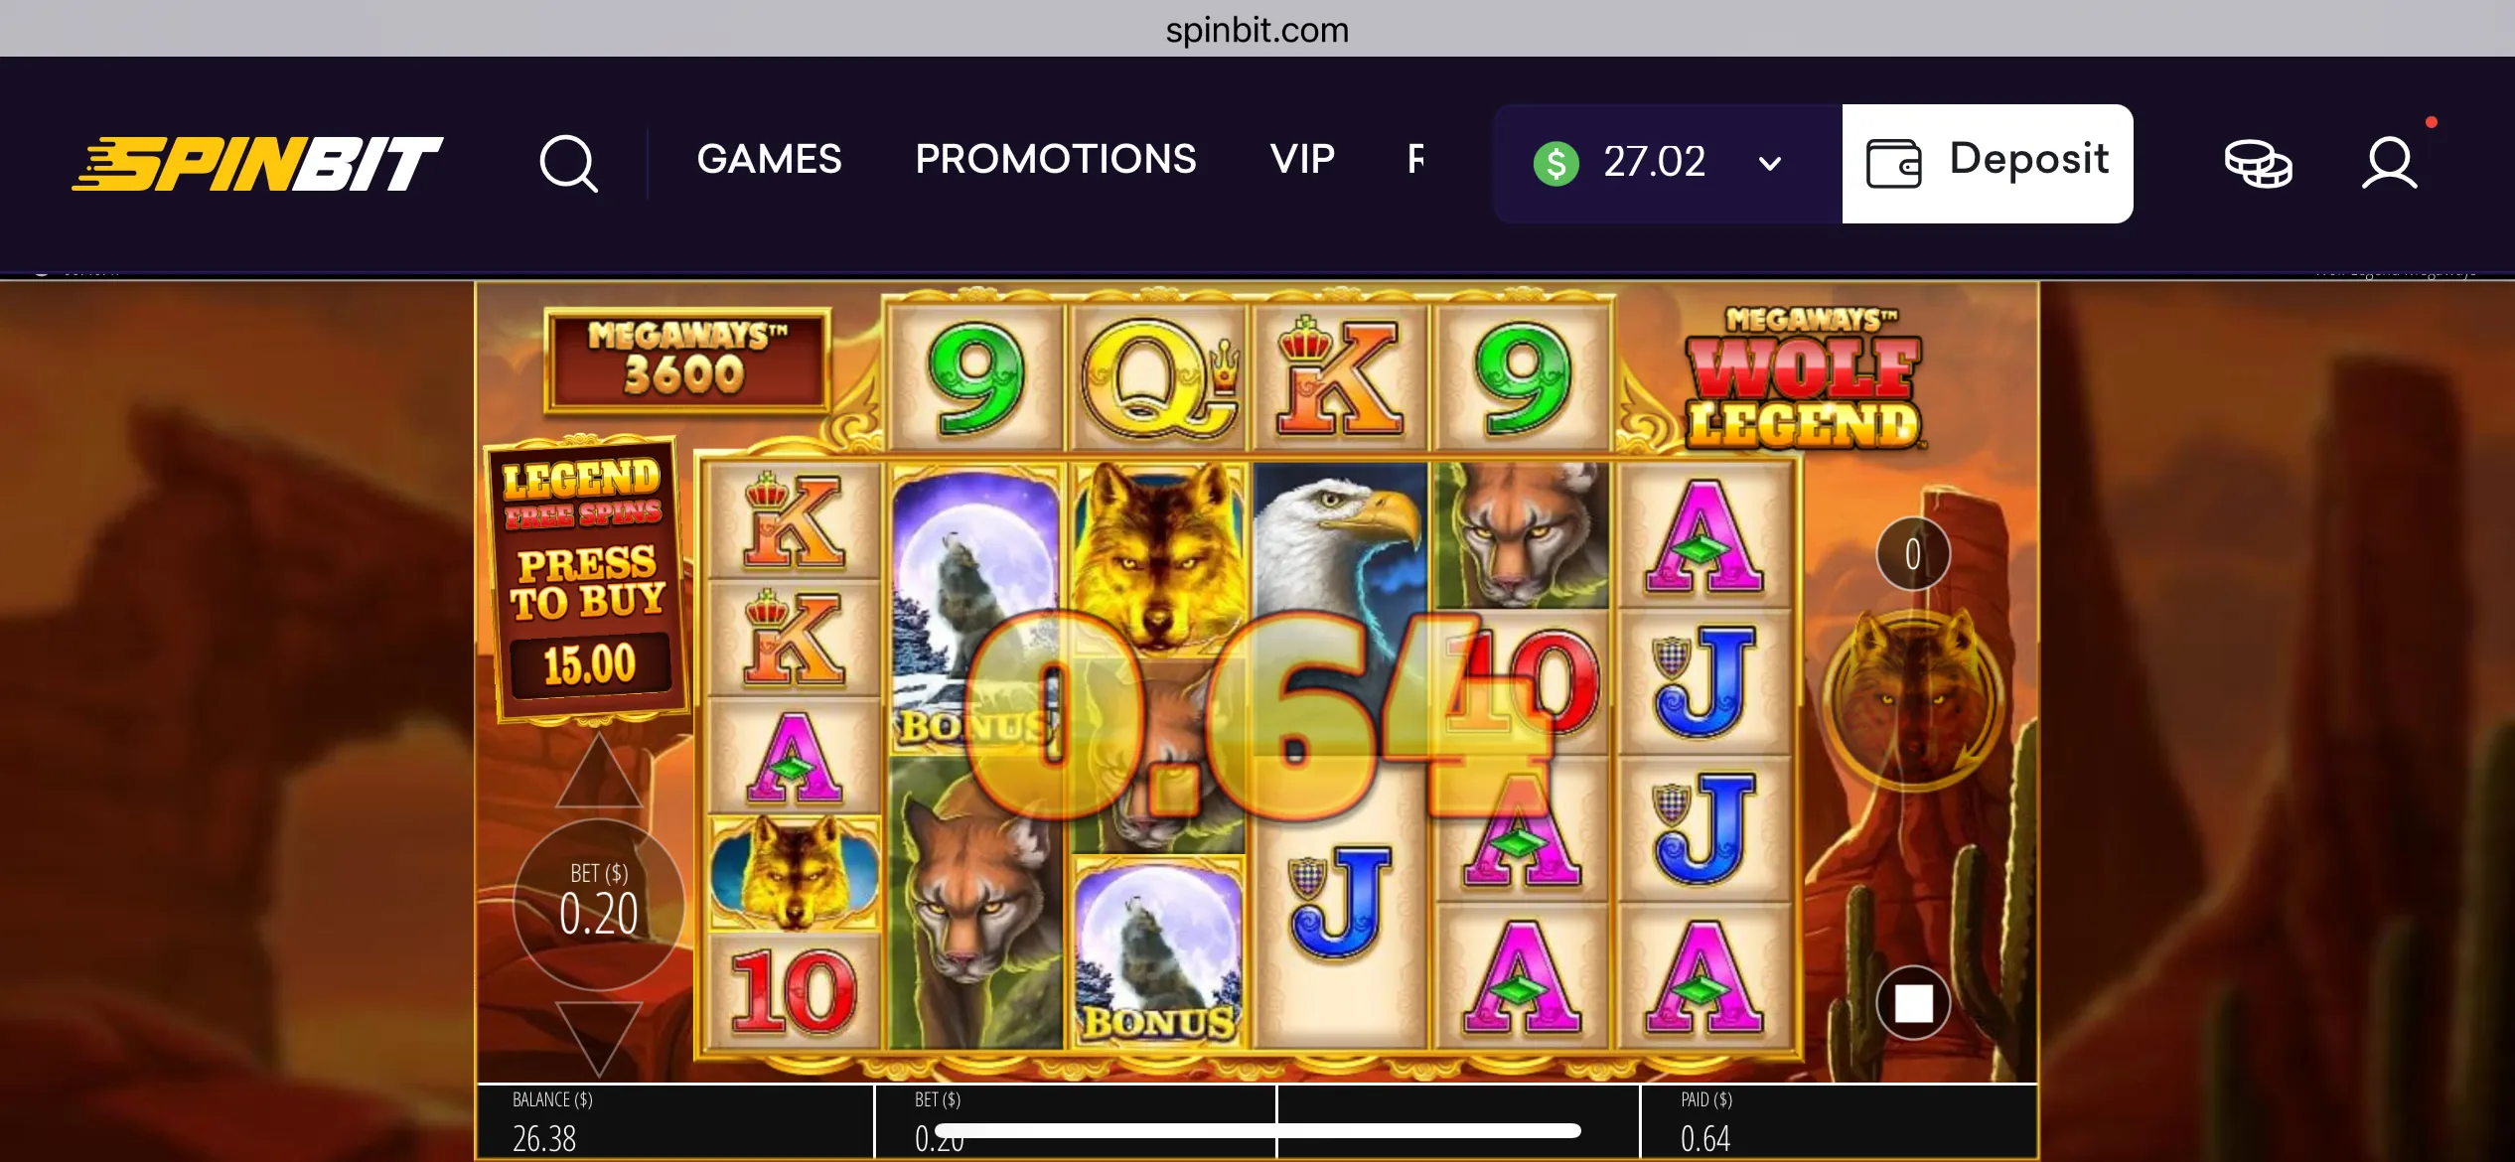The image size is (2515, 1162).
Task: Increase bet with the up arrow
Action: pos(599,773)
